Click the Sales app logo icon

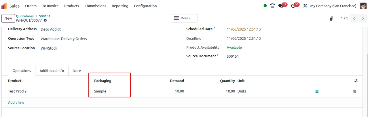[4, 6]
